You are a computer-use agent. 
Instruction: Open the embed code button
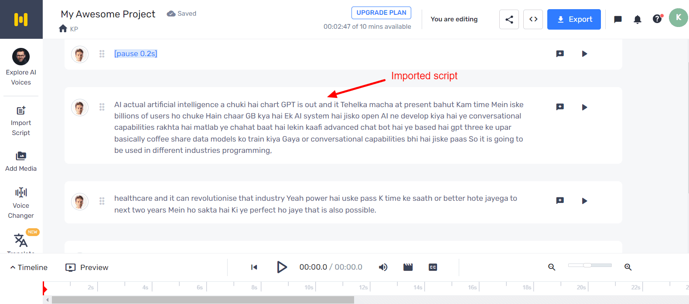533,19
